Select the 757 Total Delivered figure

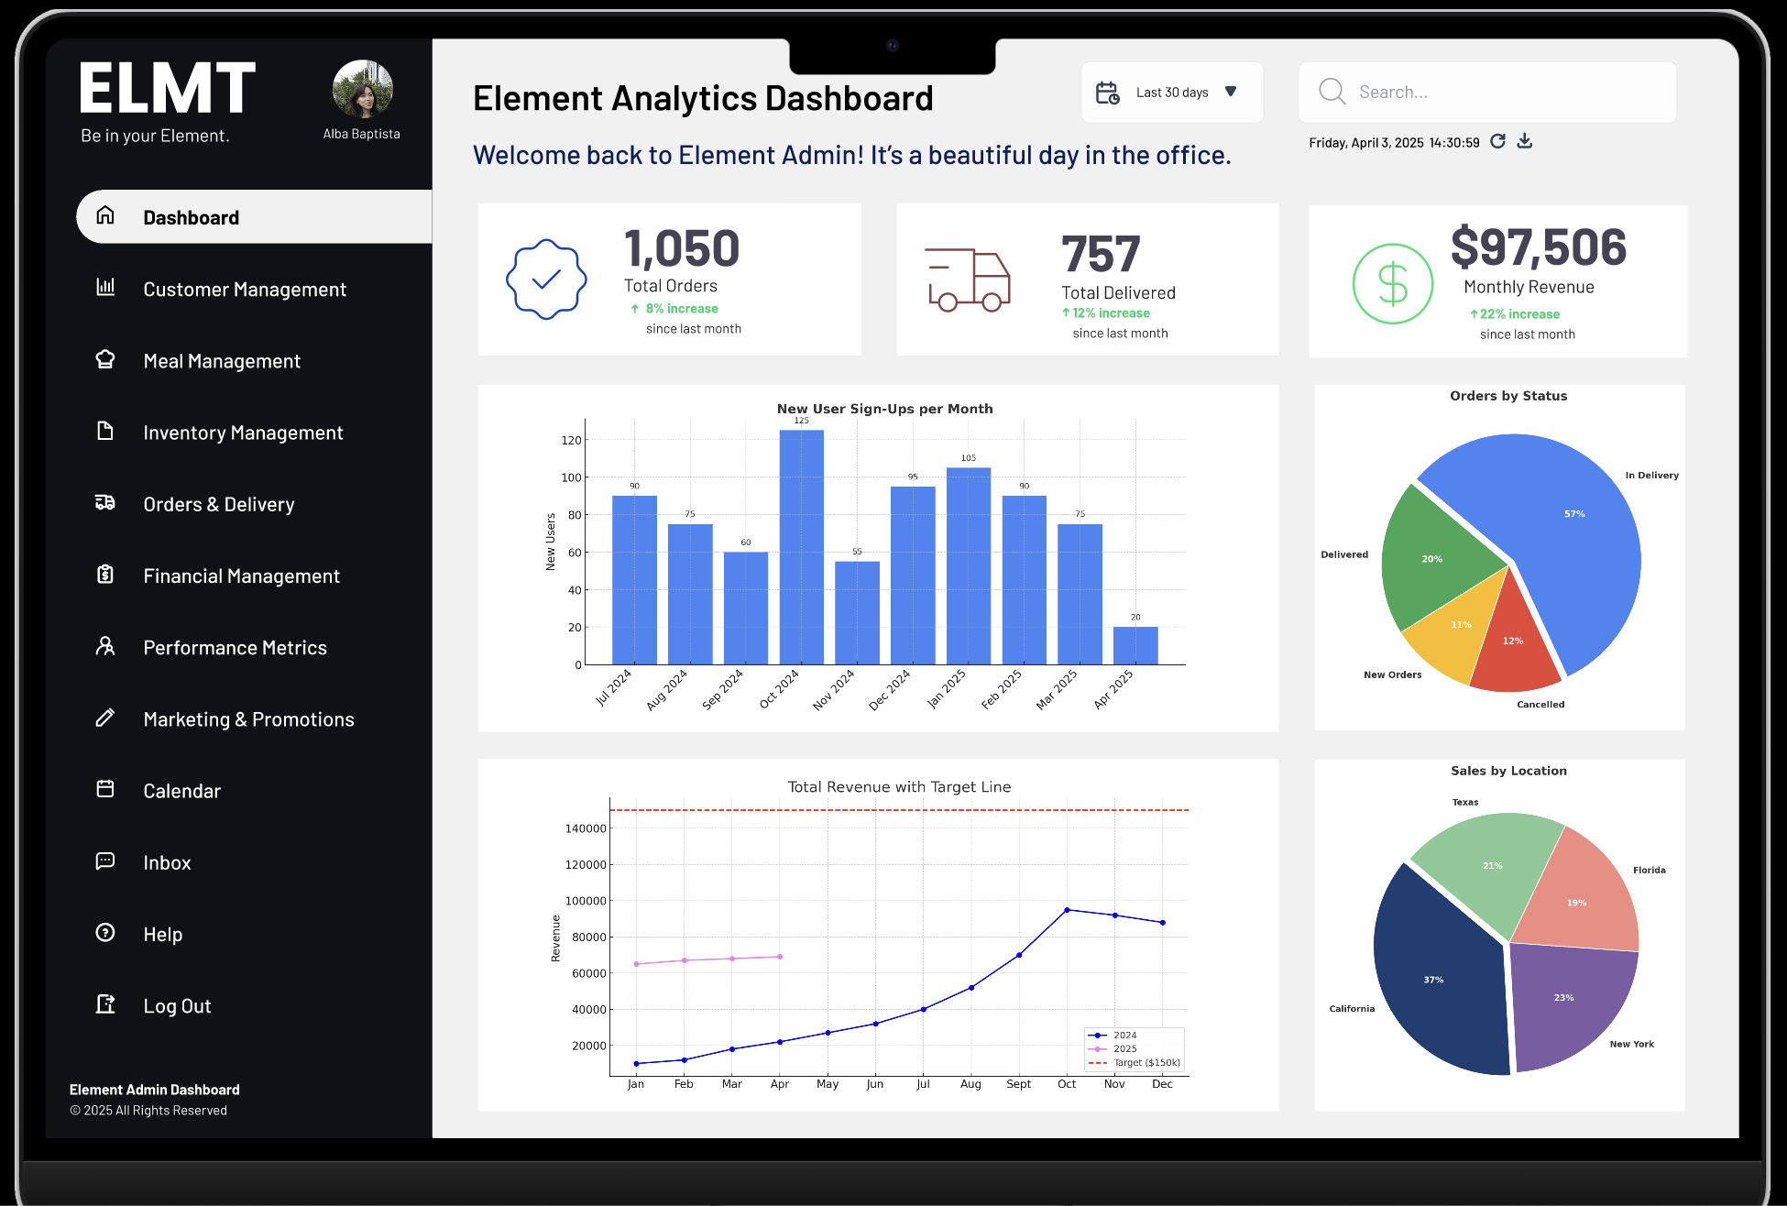(1101, 254)
